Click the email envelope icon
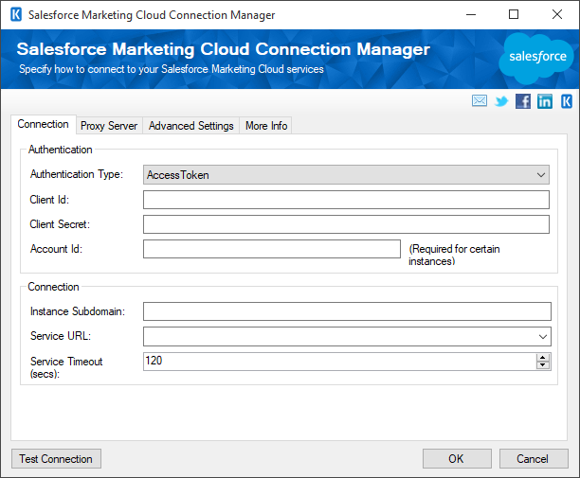Screen dimensions: 580x478 click(x=480, y=100)
